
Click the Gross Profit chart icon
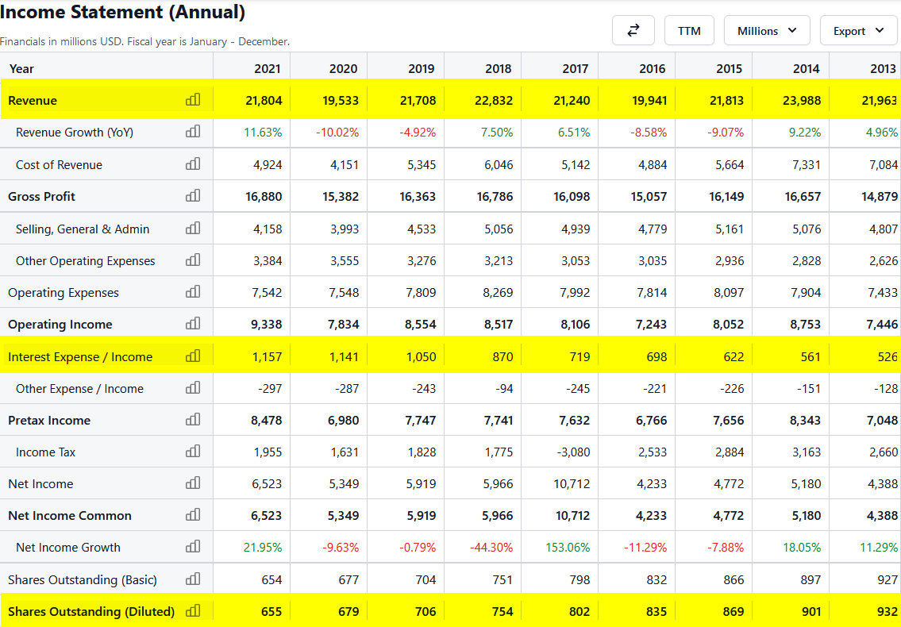click(x=193, y=196)
